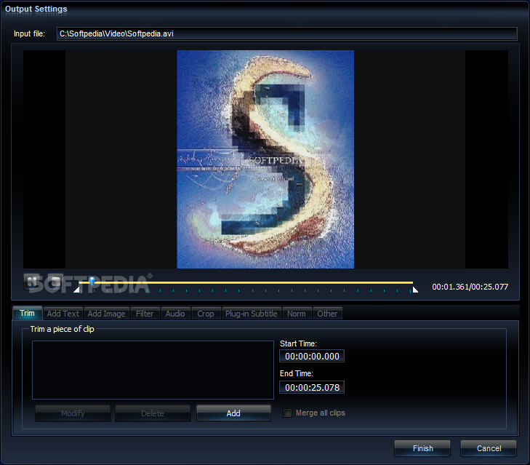Click the Start Time input field
This screenshot has width=530, height=465.
pos(312,356)
